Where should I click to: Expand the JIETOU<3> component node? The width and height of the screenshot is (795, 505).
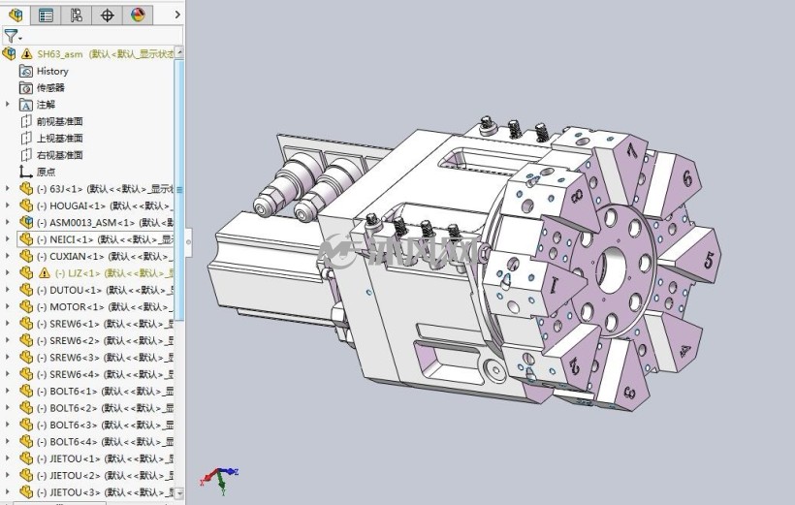pos(7,491)
